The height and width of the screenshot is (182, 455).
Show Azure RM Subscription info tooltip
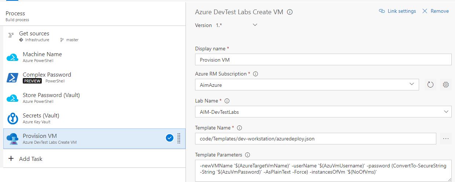point(256,74)
